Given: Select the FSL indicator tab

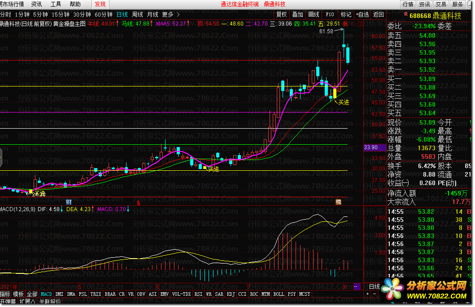Looking at the screenshot, I should [83, 294].
